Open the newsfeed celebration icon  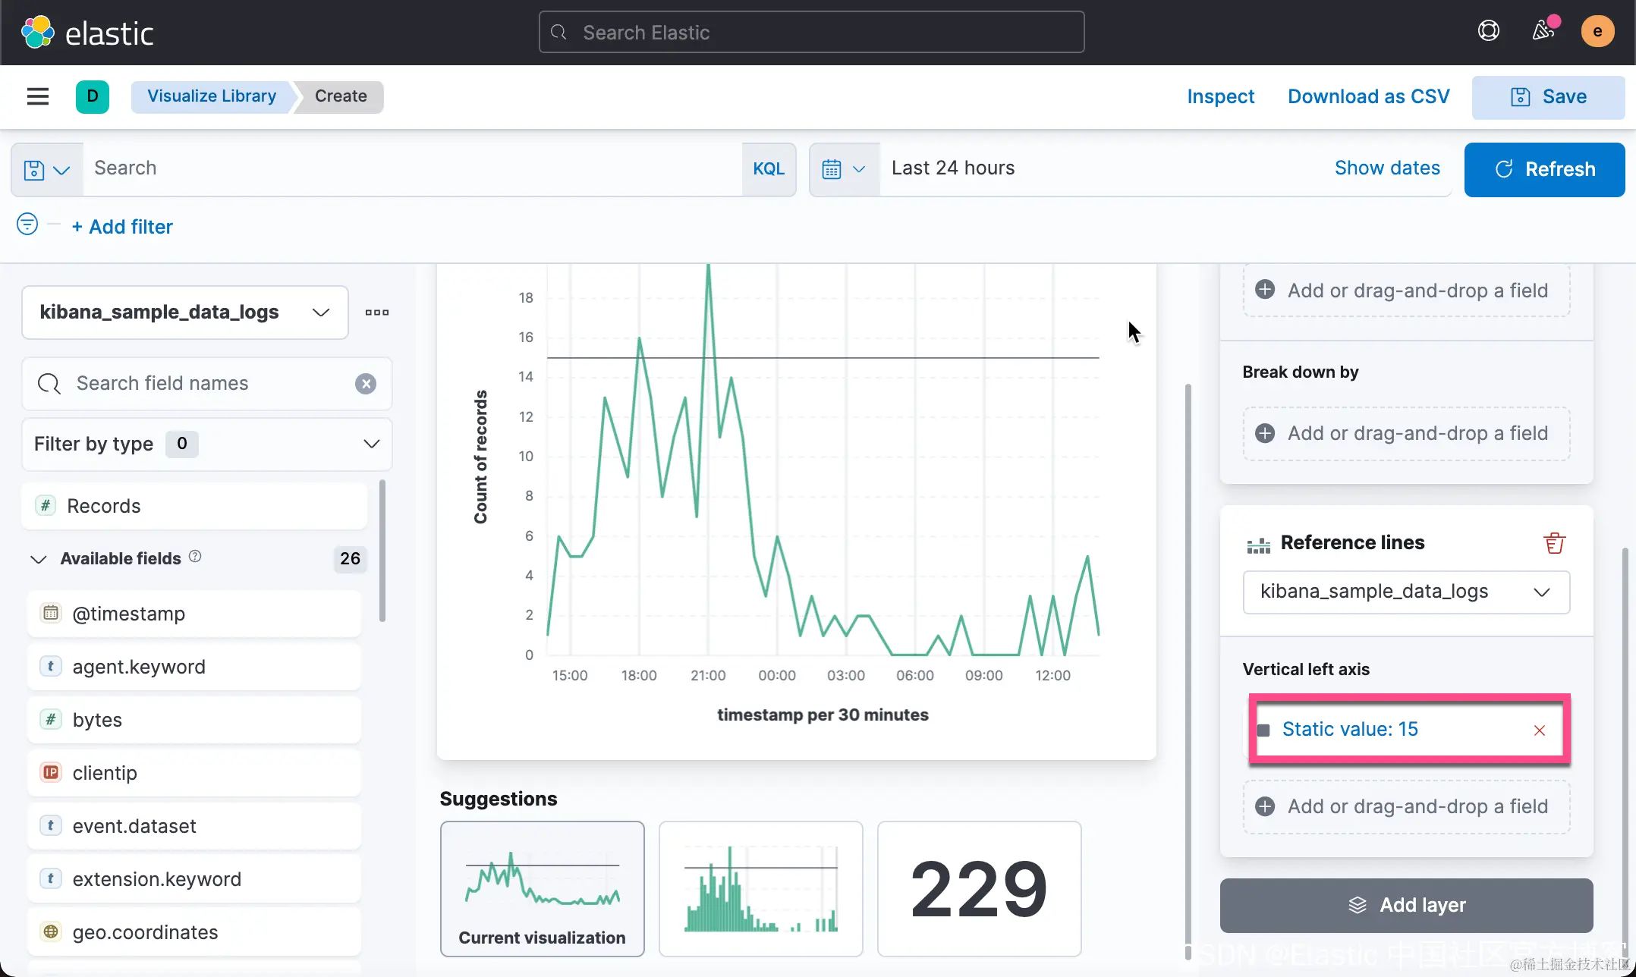(1543, 31)
